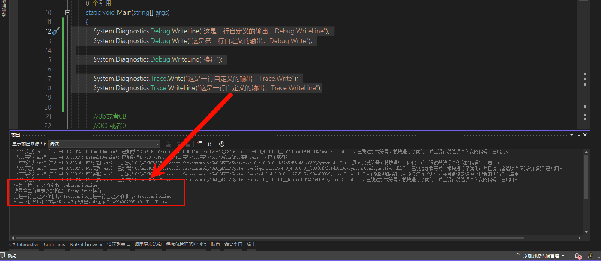Switch to 程序包管理器控制台 tab
The width and height of the screenshot is (601, 261).
(x=186, y=245)
